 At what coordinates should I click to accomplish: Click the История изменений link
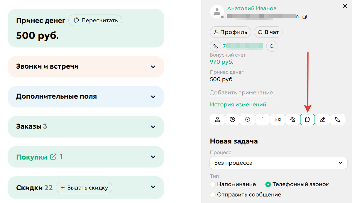[x=238, y=104]
